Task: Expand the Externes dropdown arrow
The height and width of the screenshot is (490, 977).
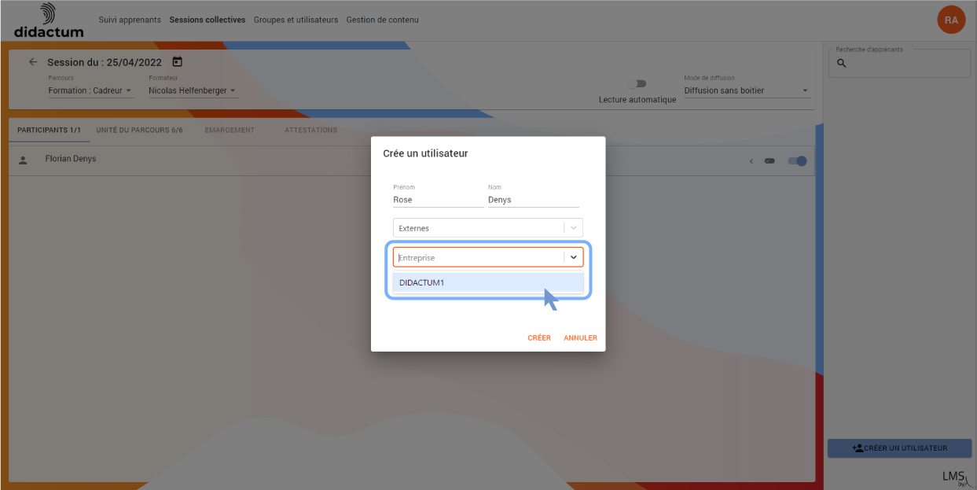Action: 574,228
